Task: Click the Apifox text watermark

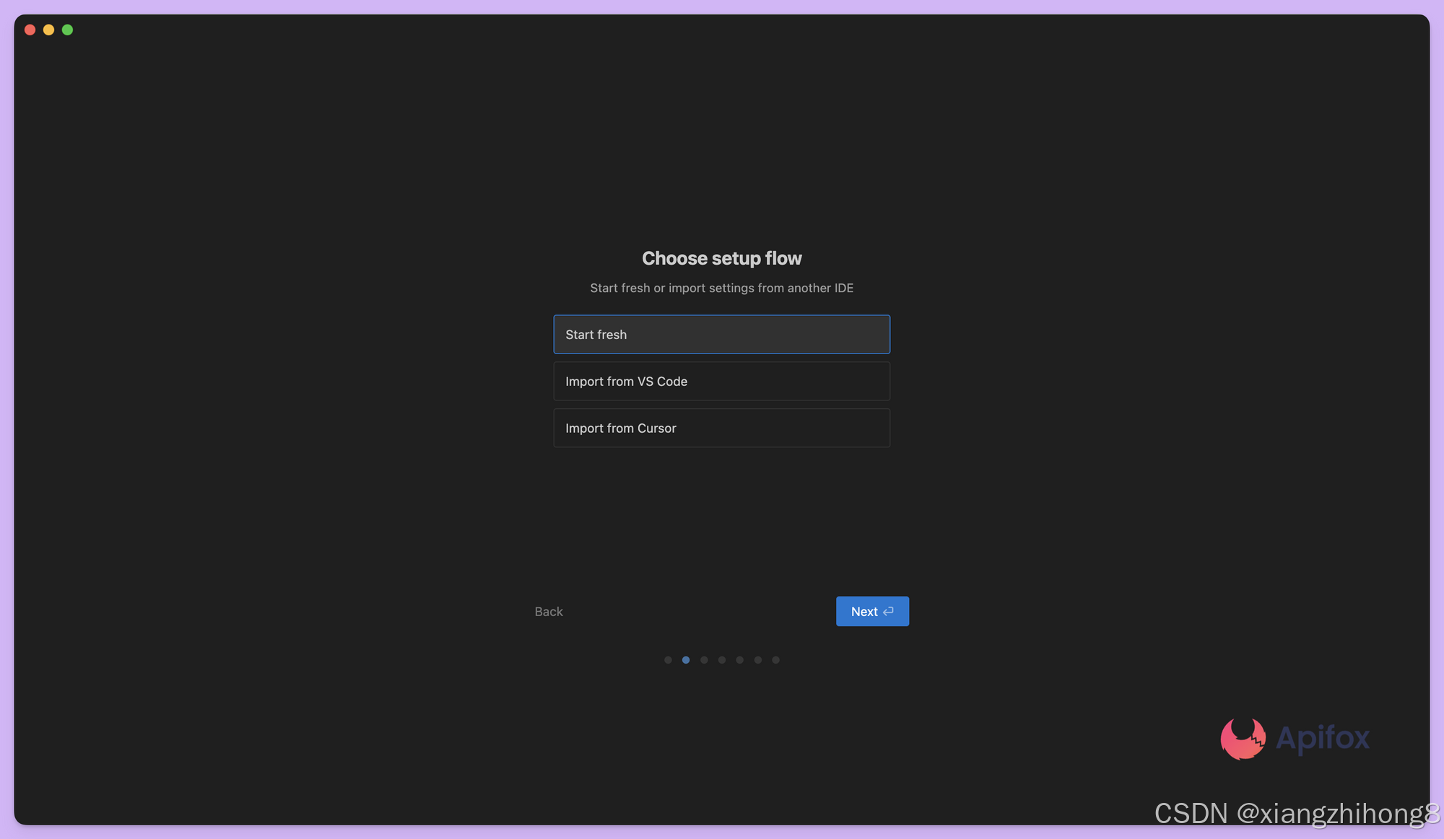Action: pyautogui.click(x=1322, y=738)
